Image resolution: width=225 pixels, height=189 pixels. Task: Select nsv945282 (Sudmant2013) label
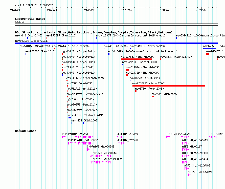pyautogui.click(x=86, y=115)
